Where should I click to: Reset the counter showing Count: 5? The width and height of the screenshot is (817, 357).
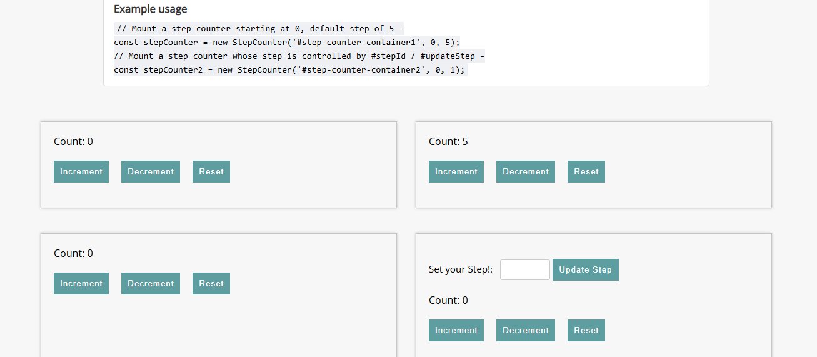(x=586, y=172)
